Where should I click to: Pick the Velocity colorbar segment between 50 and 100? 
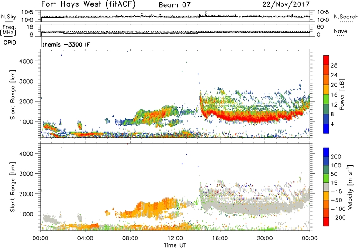point(326,170)
